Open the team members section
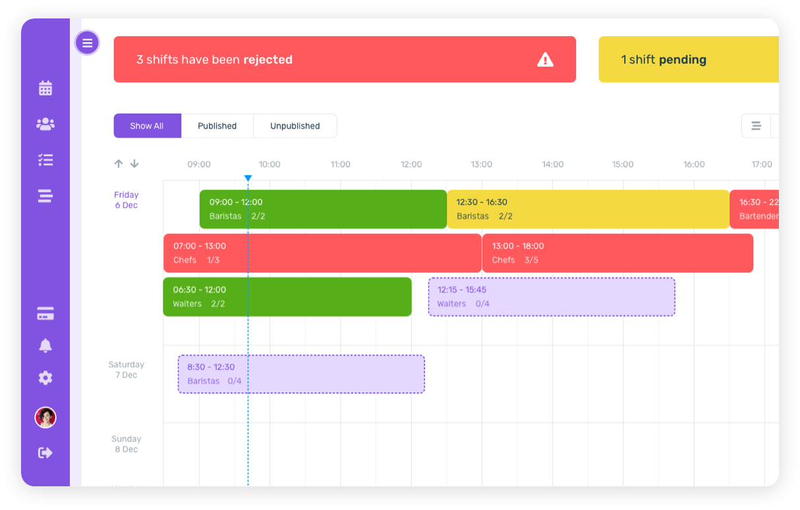 point(45,123)
